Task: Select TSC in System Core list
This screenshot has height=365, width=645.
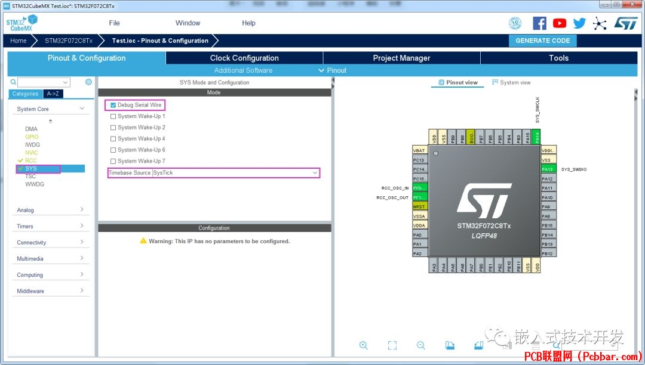Action: pos(30,176)
